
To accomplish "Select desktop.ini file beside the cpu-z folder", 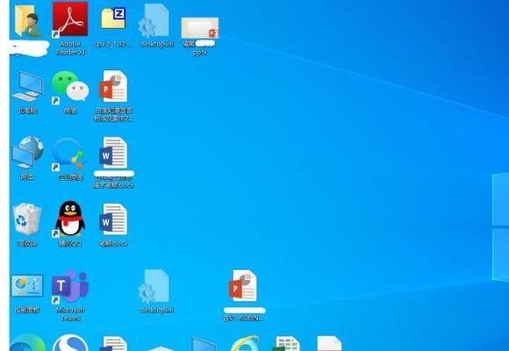I will pos(154,21).
